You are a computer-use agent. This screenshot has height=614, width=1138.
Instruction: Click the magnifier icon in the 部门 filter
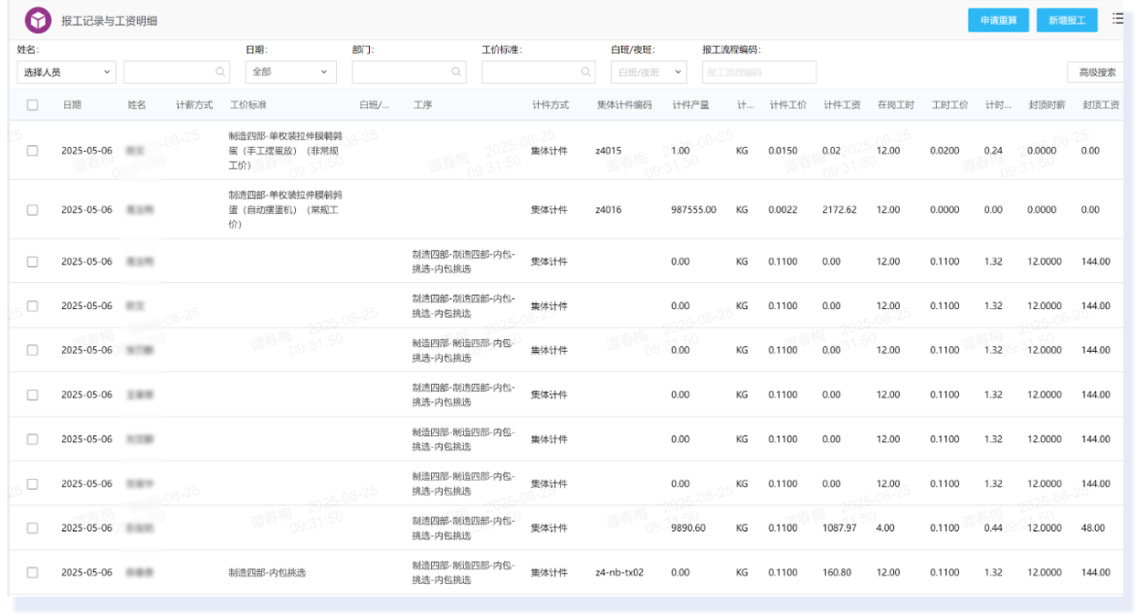[457, 72]
